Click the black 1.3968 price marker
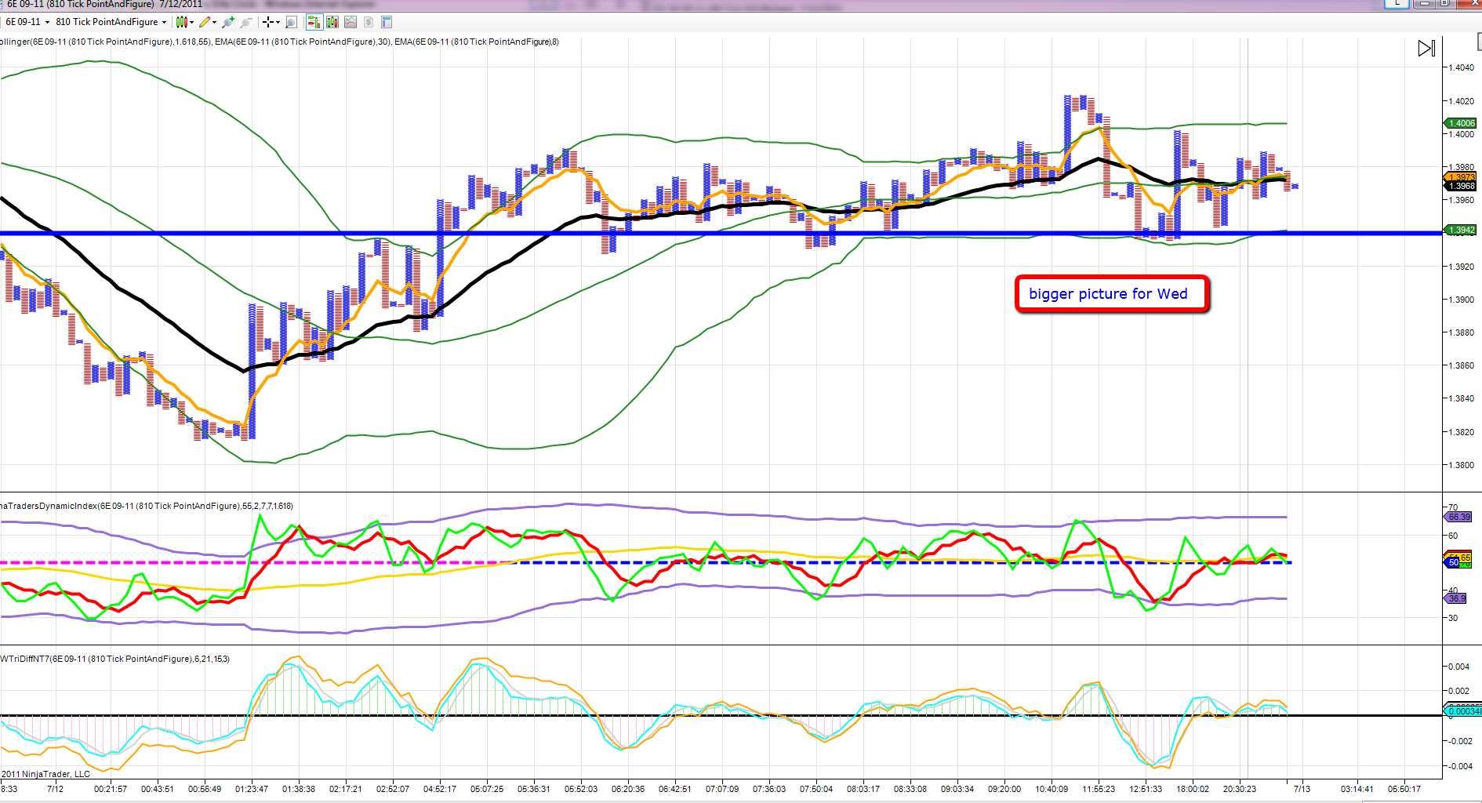1482x803 pixels. [x=1461, y=186]
